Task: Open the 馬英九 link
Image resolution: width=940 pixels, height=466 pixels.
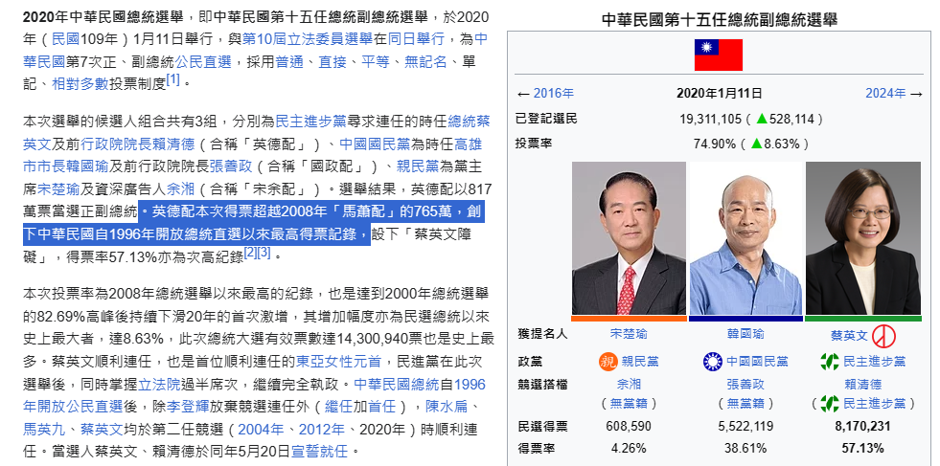Action: click(x=44, y=429)
